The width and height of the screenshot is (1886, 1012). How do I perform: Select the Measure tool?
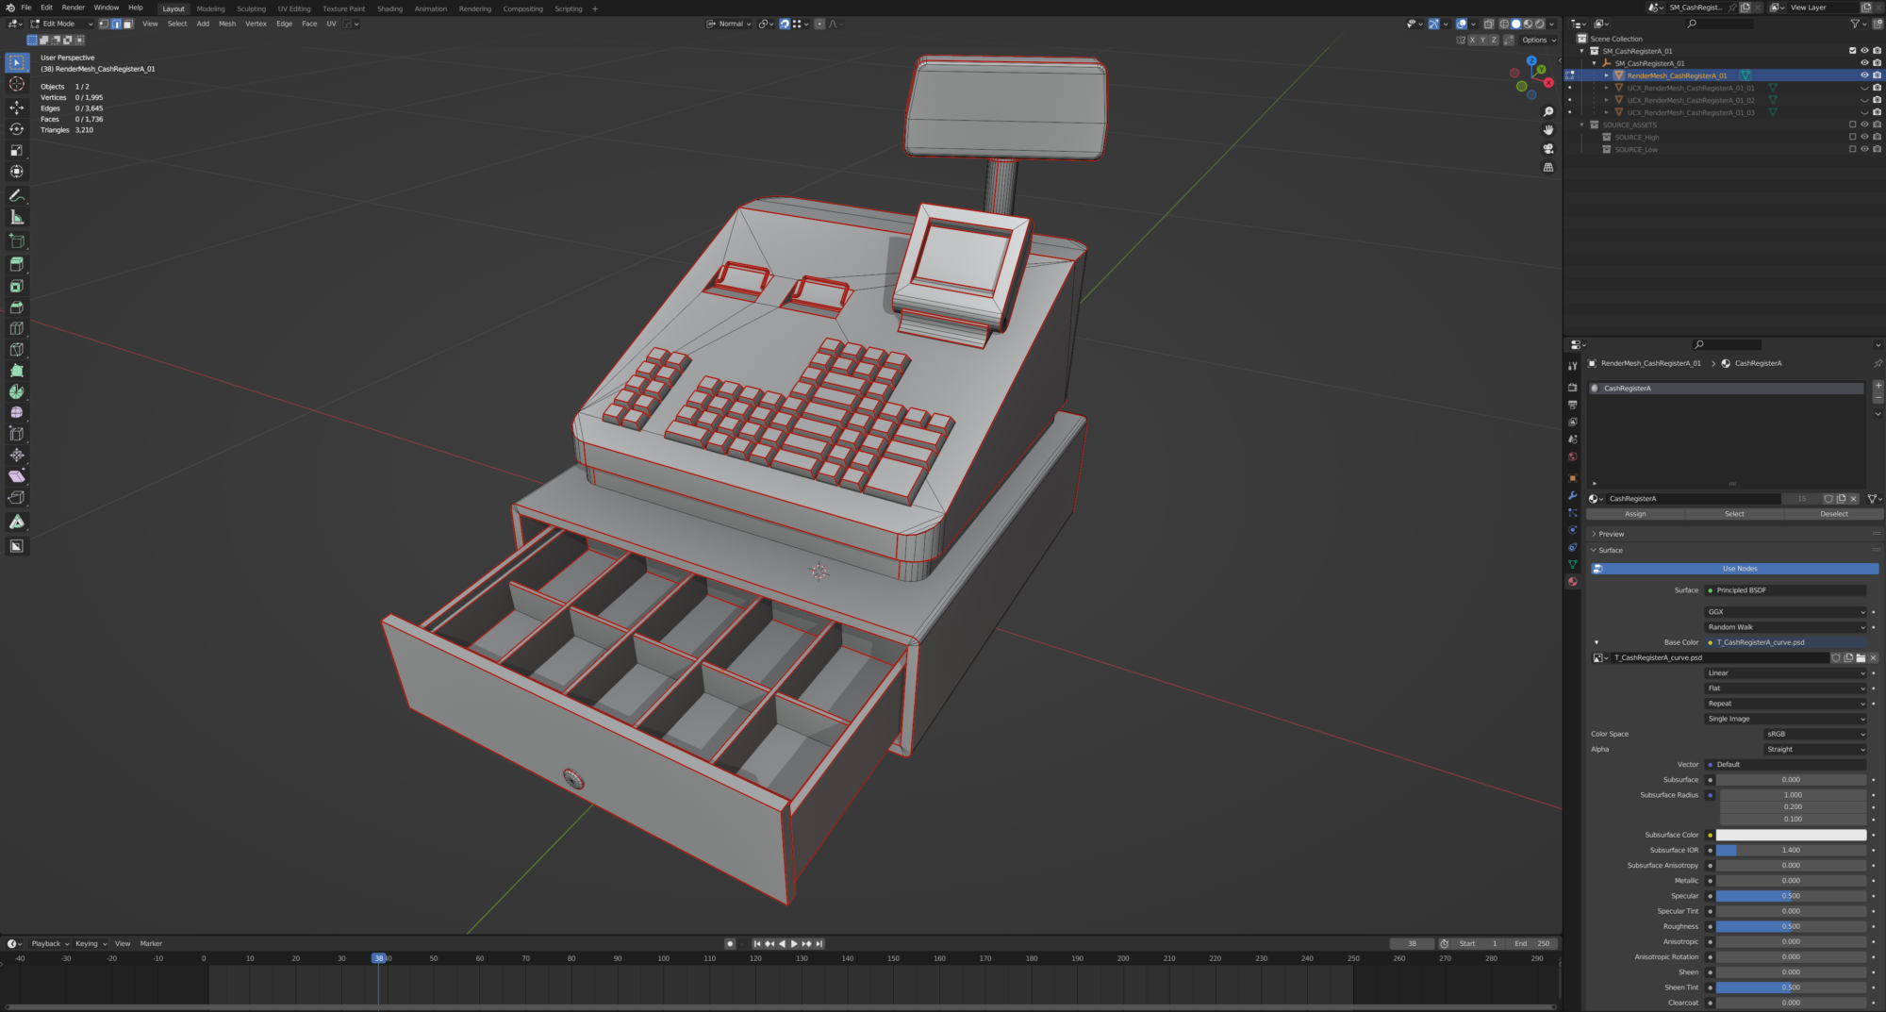coord(17,217)
